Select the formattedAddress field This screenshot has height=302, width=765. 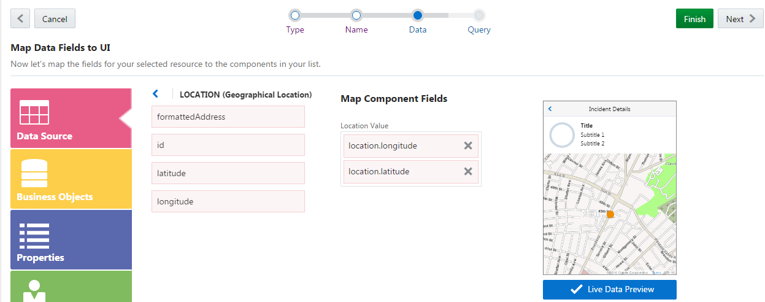click(228, 117)
